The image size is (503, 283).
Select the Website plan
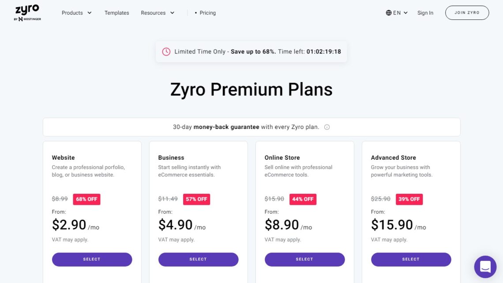click(92, 260)
